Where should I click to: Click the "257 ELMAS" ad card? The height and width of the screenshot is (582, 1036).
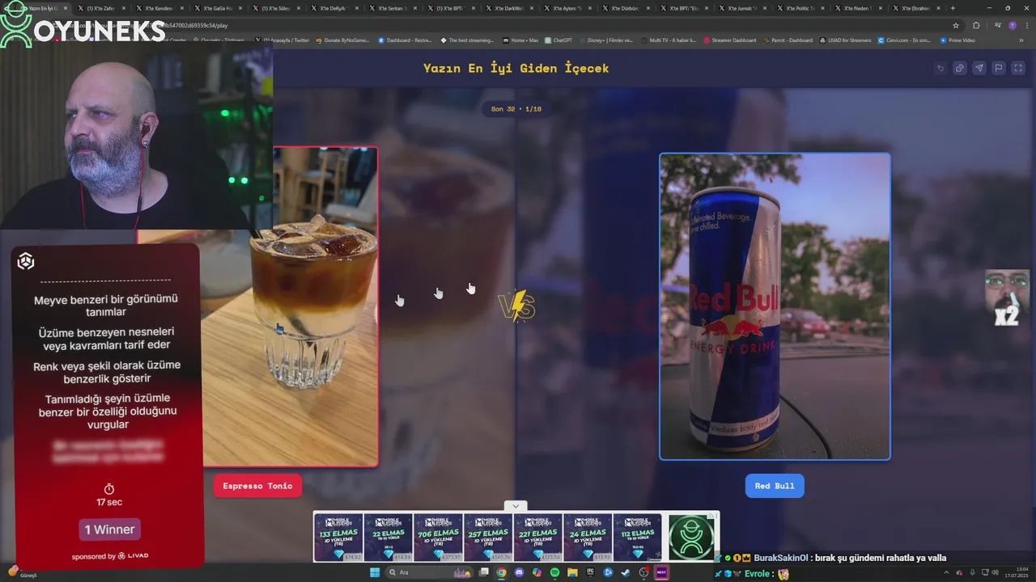click(487, 538)
